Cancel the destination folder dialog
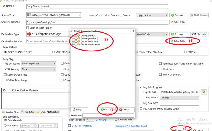The image size is (212, 131). 124,110
